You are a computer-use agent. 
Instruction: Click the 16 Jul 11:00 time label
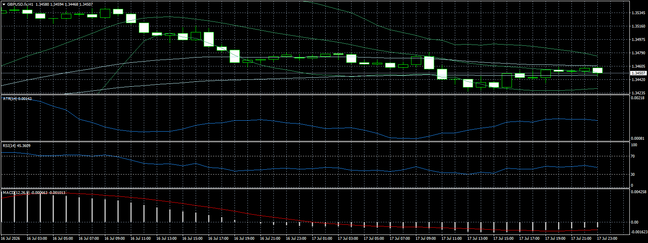141,239
